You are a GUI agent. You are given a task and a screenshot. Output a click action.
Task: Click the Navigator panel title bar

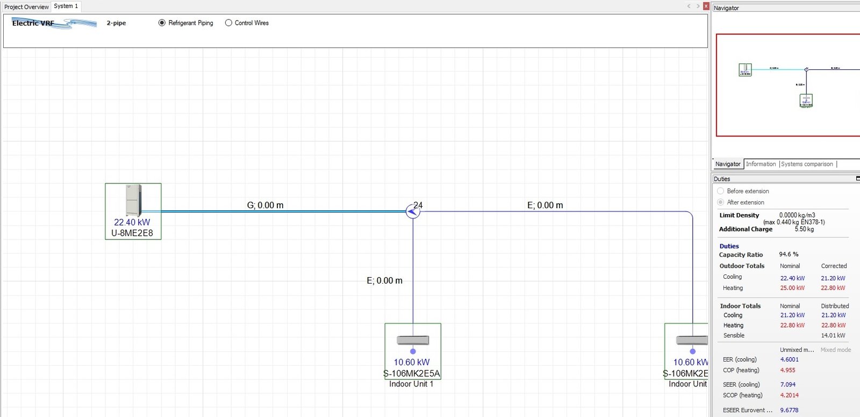click(x=786, y=8)
